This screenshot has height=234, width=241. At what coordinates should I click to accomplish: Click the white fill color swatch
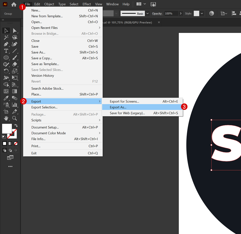tap(7, 128)
